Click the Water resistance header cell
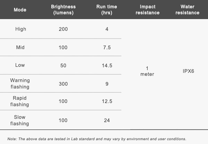The width and height of the screenshot is (208, 144). [x=187, y=10]
